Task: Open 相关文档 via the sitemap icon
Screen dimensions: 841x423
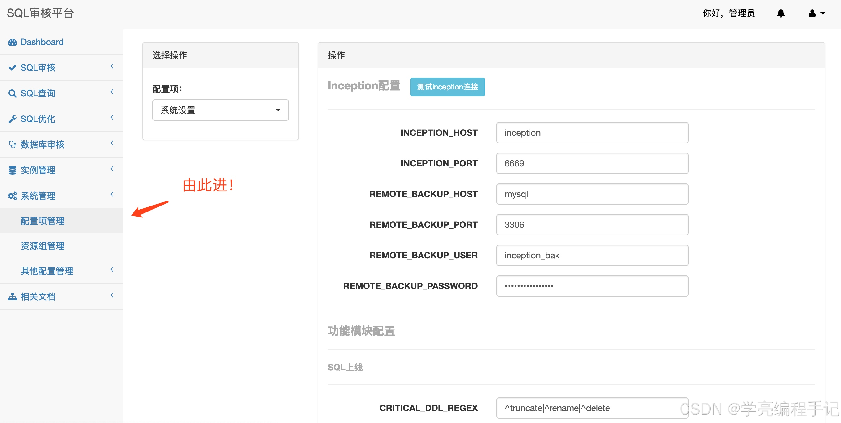Action: click(x=13, y=297)
